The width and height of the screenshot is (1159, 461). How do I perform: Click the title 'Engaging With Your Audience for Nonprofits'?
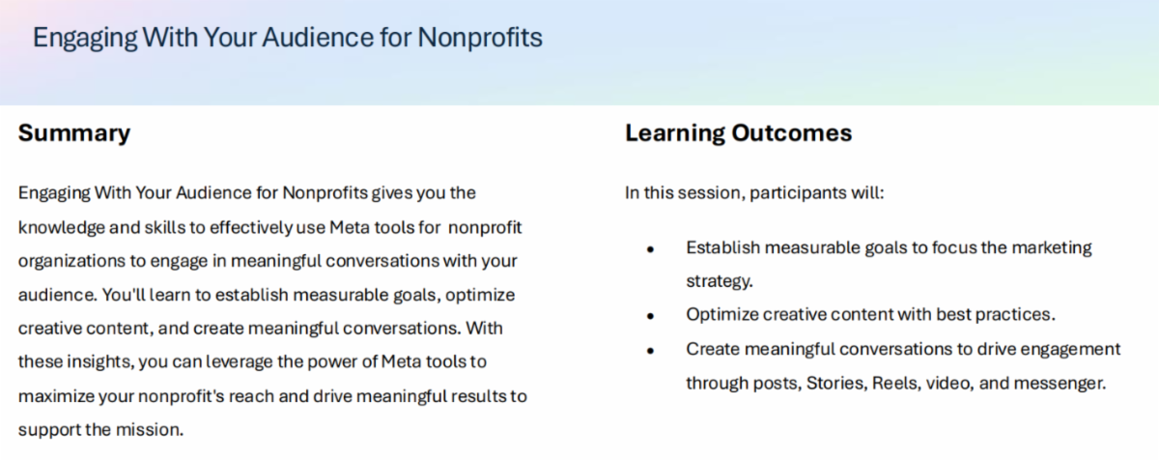[x=288, y=38]
